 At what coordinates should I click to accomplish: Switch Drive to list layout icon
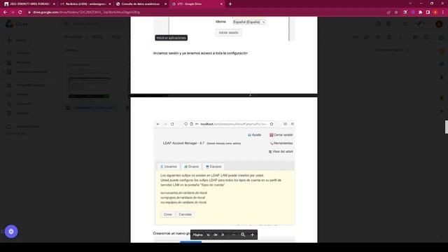point(415,37)
